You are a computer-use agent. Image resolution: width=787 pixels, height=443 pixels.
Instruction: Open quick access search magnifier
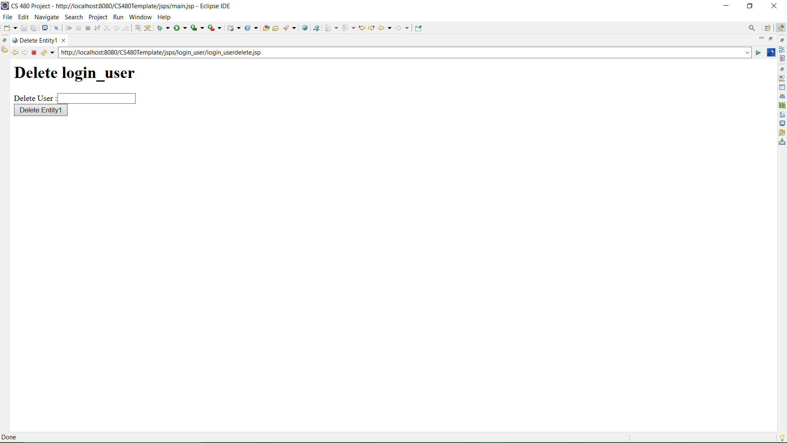[752, 27]
